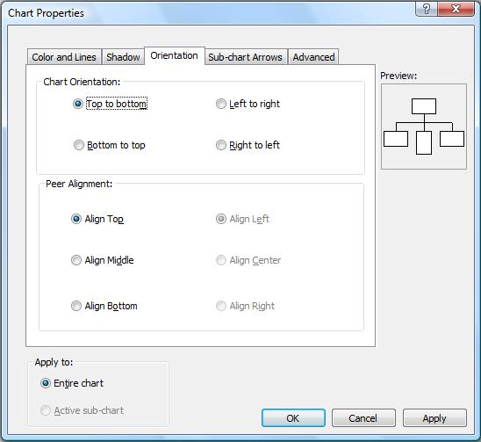Pick Right to left orientation
481x442 pixels.
(248, 145)
